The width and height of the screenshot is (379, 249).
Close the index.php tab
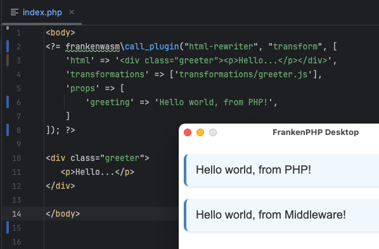(72, 12)
